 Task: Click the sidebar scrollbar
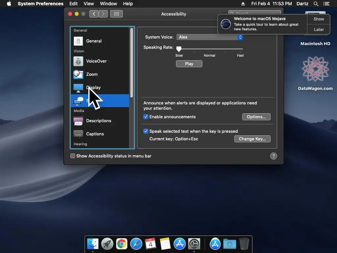tap(132, 62)
